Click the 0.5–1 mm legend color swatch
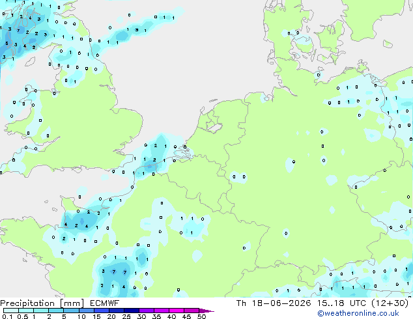The width and height of the screenshot is (413, 319). click(x=26, y=311)
